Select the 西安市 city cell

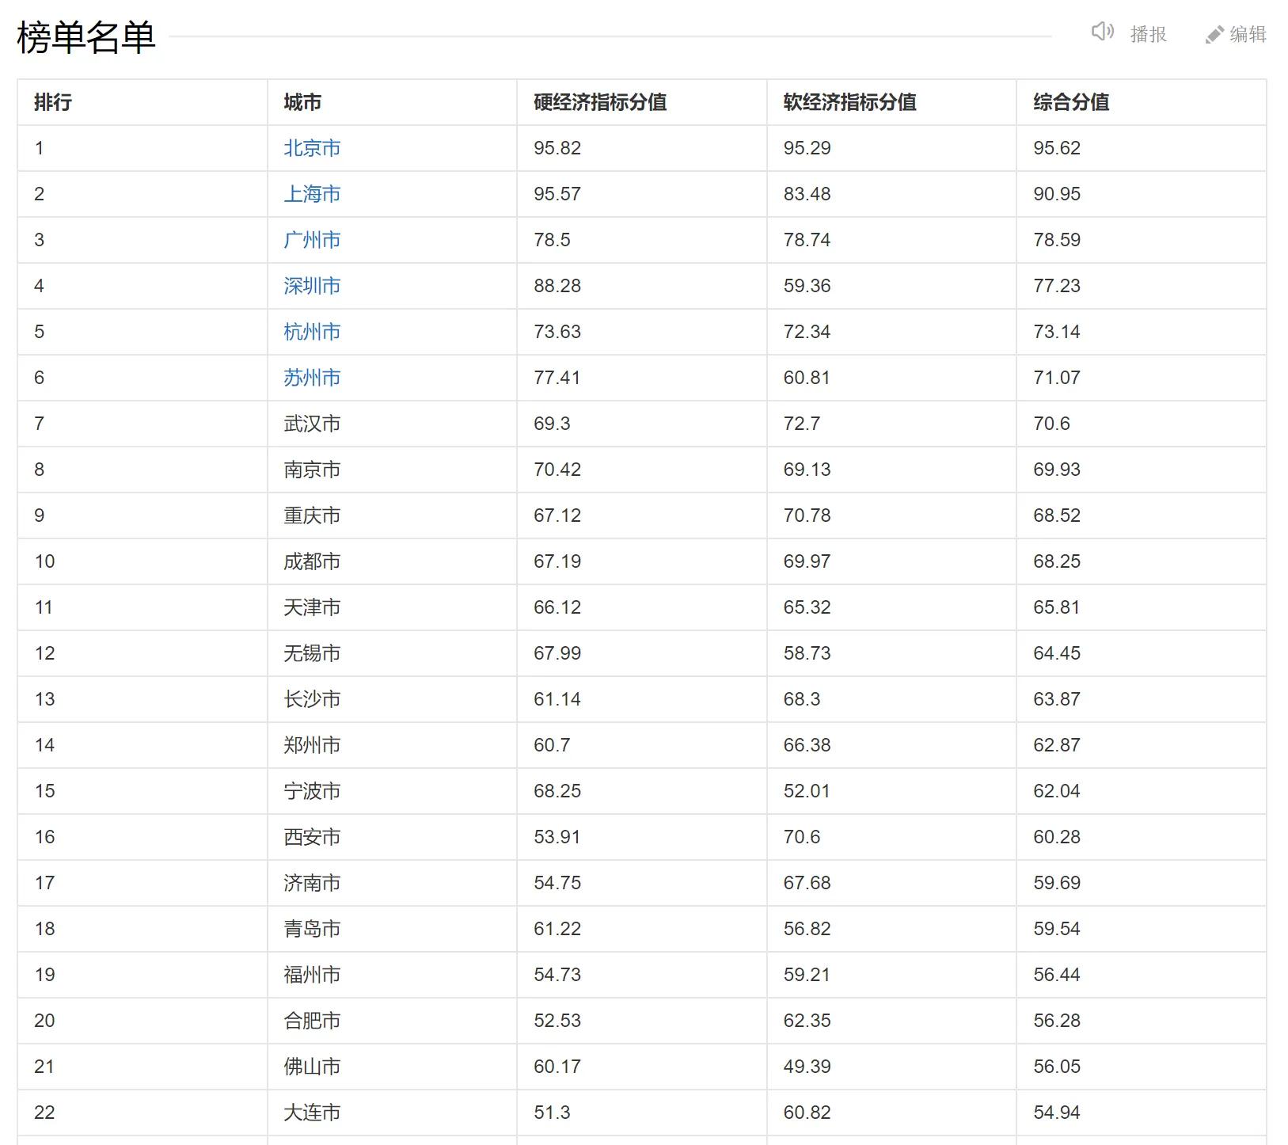coord(392,837)
